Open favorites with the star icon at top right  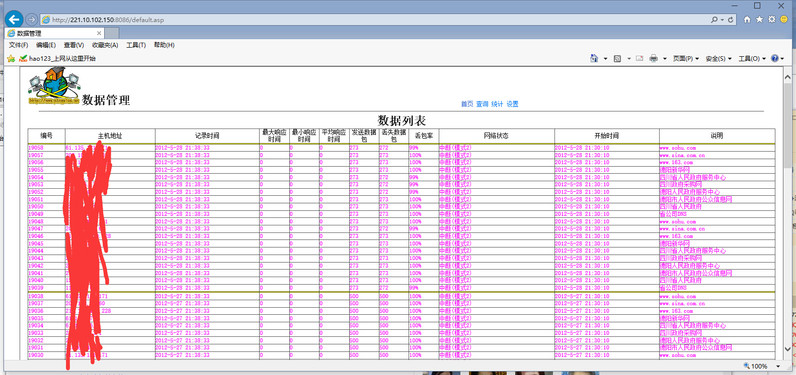click(759, 19)
